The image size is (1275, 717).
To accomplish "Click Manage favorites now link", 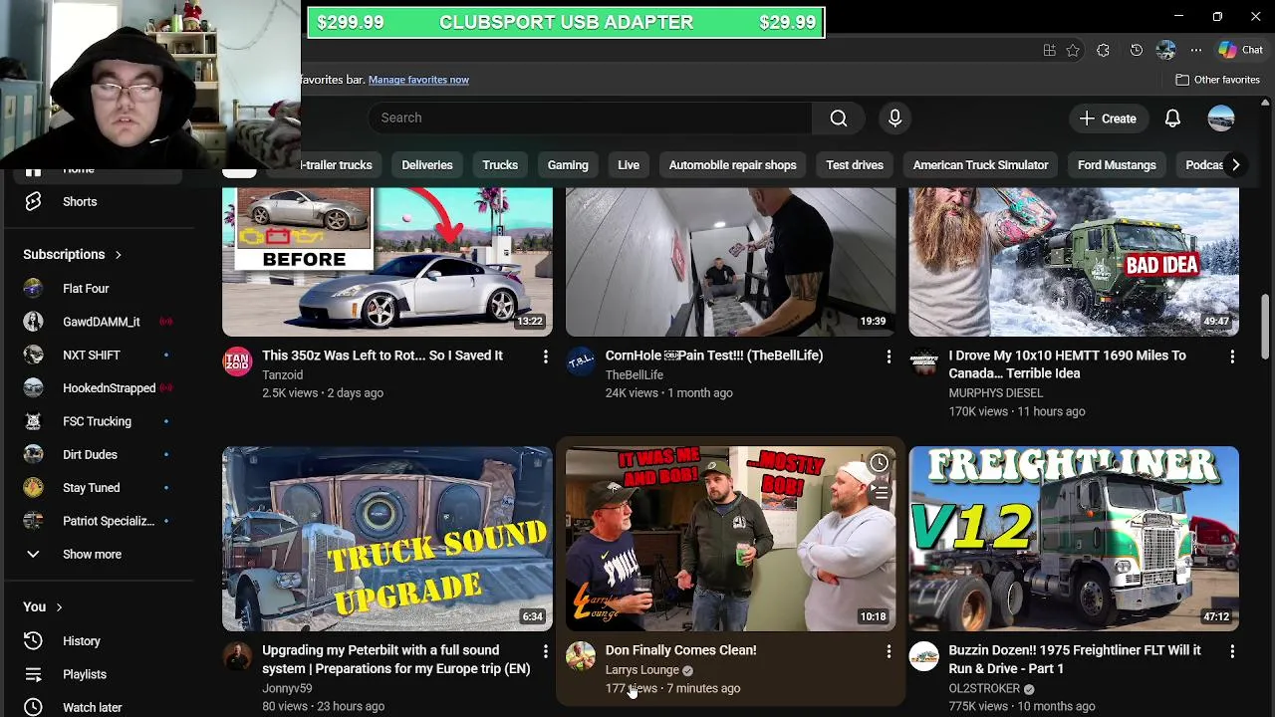I will coord(418,80).
